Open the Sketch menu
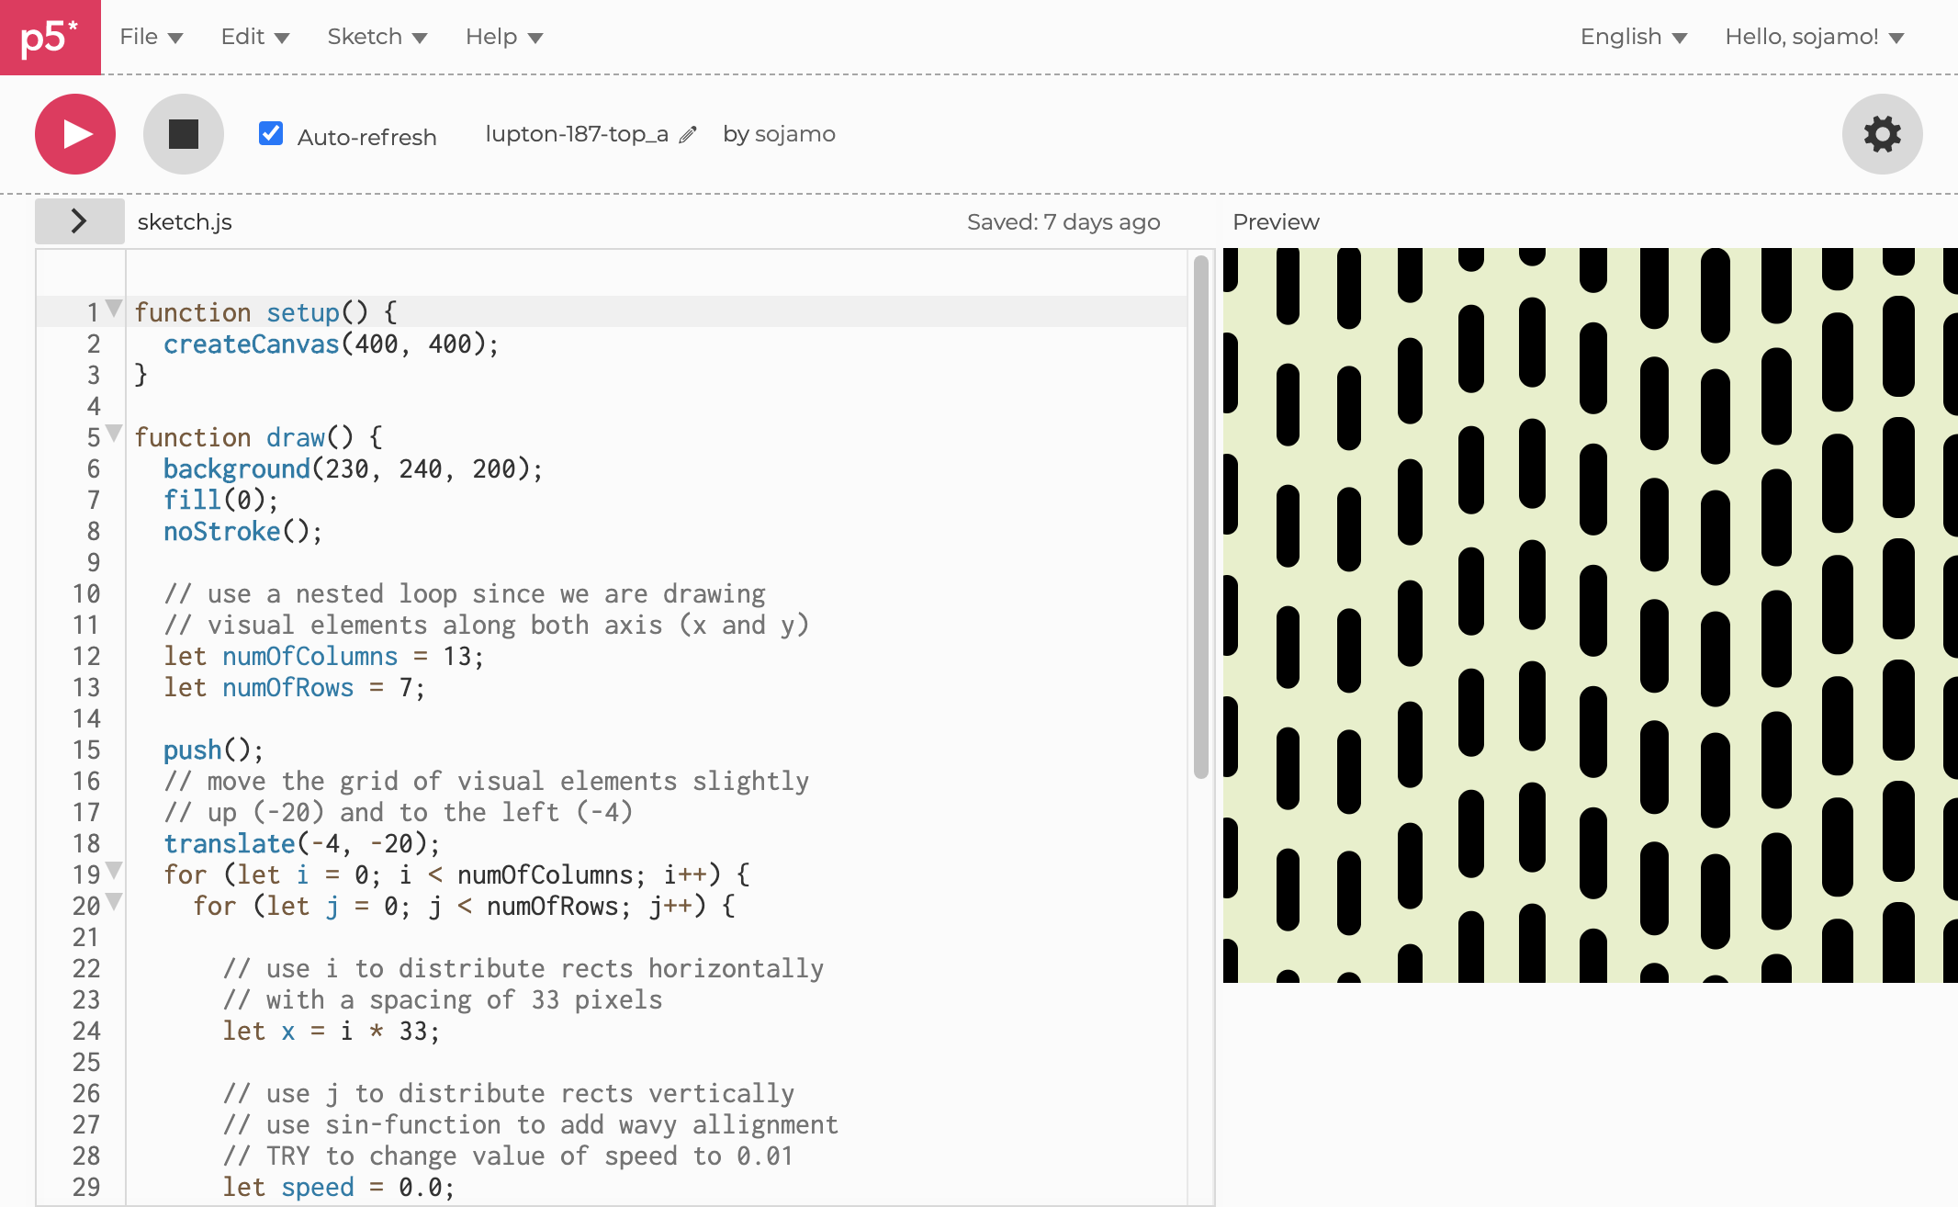The image size is (1958, 1207). pos(377,37)
